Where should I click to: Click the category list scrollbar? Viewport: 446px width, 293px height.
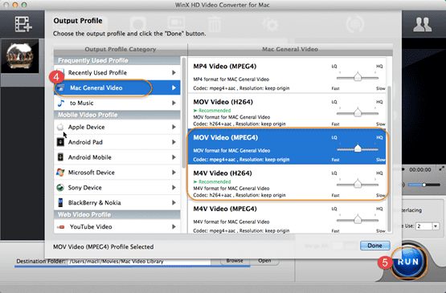184,112
